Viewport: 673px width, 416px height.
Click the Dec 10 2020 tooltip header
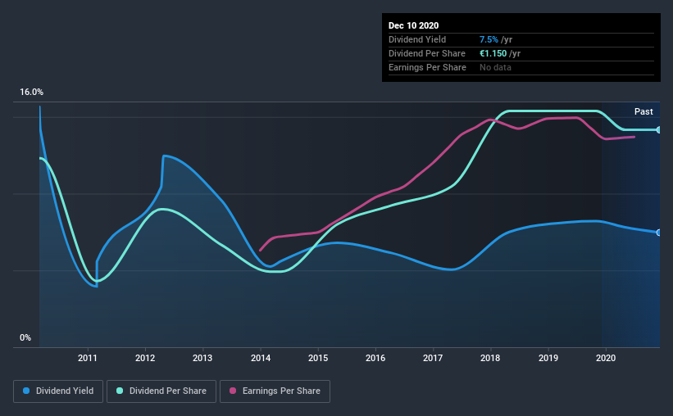(413, 25)
